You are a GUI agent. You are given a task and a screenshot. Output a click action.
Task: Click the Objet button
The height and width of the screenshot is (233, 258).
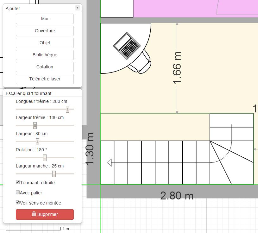(x=44, y=43)
